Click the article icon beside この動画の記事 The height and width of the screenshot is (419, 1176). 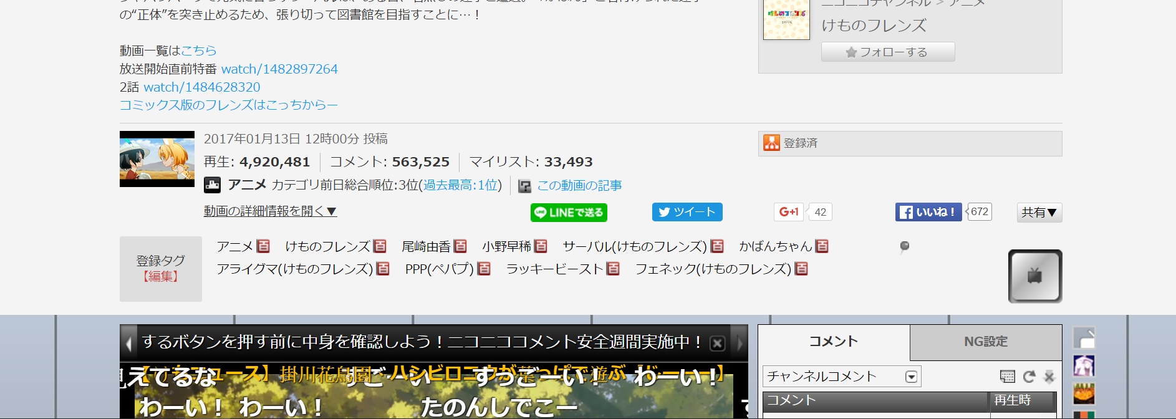[x=524, y=186]
